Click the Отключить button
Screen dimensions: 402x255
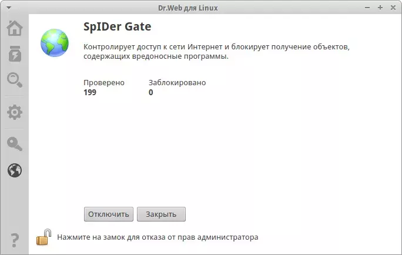[109, 214]
